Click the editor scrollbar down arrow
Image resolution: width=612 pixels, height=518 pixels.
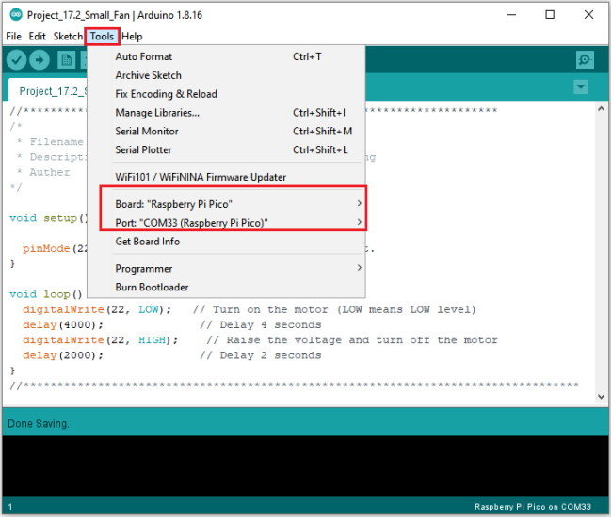601,397
